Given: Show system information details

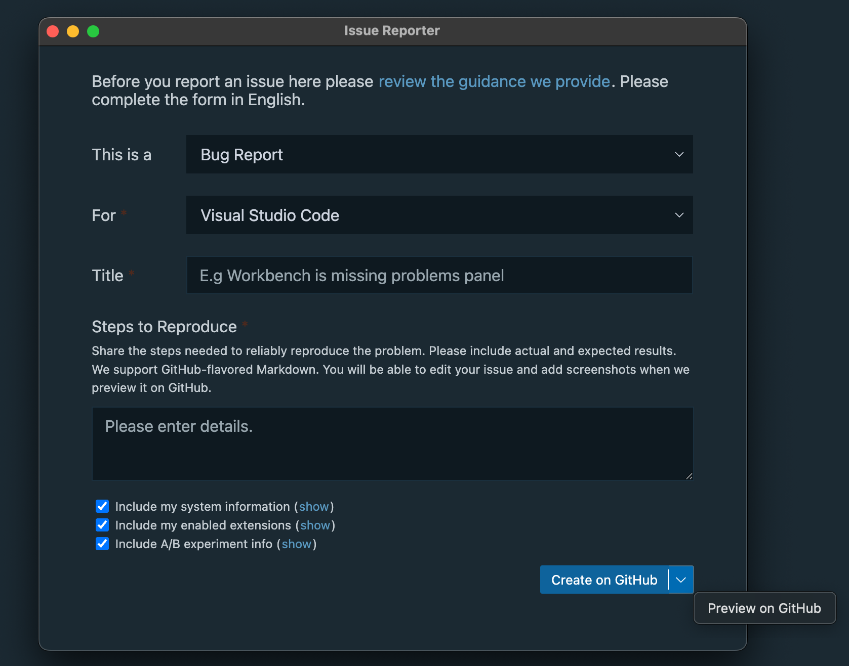Looking at the screenshot, I should 314,506.
